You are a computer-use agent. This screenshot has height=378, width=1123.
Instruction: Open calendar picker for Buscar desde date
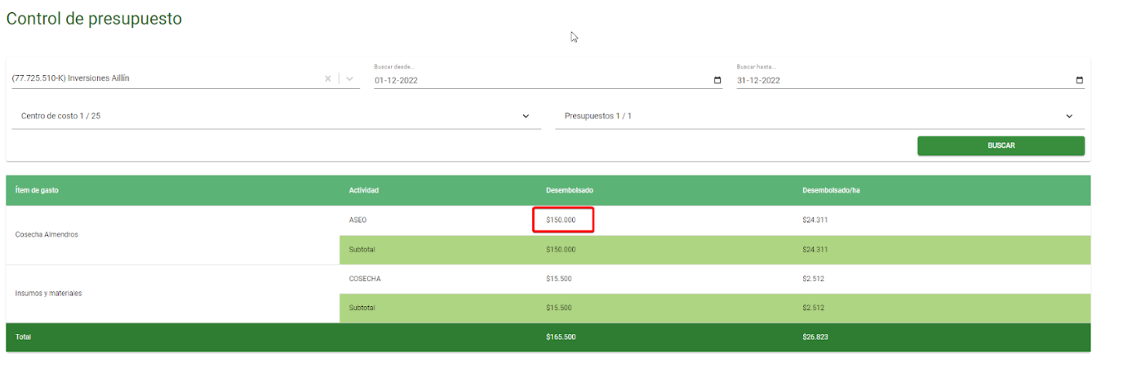pyautogui.click(x=717, y=80)
